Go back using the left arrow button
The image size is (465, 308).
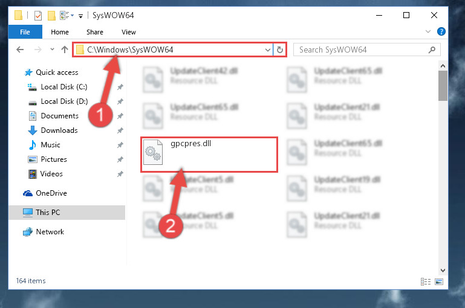pos(20,50)
